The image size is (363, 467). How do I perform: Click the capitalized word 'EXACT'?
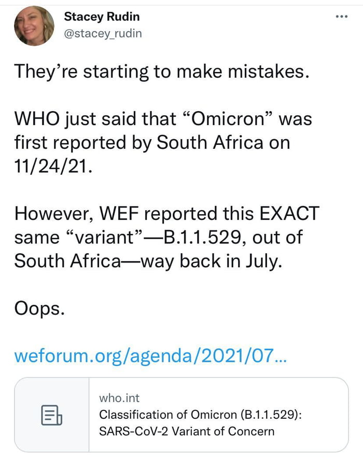(x=291, y=214)
